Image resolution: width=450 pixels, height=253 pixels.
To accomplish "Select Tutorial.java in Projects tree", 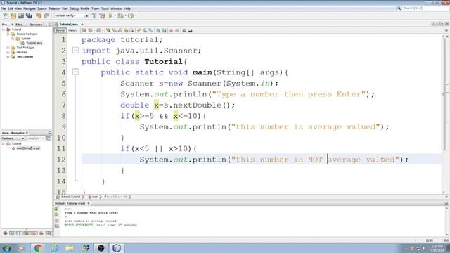I will click(34, 43).
